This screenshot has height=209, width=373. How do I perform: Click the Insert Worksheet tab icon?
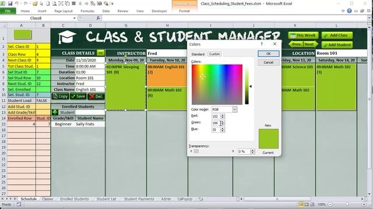click(201, 199)
